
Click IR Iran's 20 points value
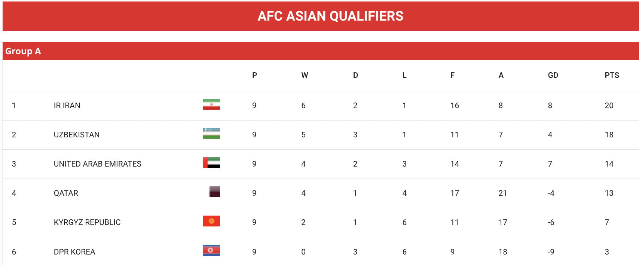[x=609, y=106]
